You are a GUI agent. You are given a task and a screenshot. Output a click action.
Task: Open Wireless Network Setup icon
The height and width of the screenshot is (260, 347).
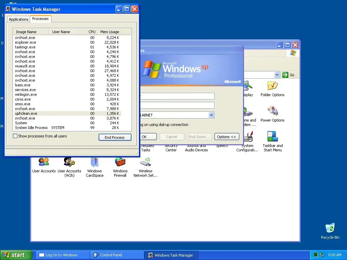(145, 167)
